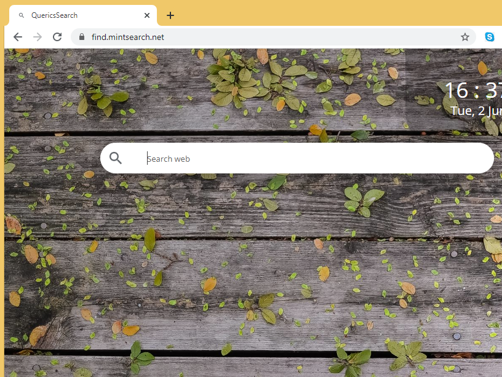Click the date text under the clock
Image resolution: width=502 pixels, height=377 pixels.
pos(476,111)
